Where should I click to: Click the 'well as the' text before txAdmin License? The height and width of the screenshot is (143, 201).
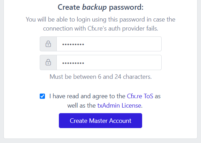coord(82,106)
